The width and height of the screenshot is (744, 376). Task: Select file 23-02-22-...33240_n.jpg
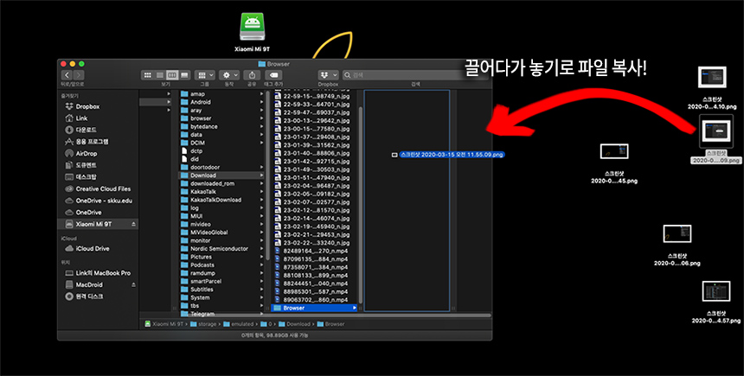(315, 243)
